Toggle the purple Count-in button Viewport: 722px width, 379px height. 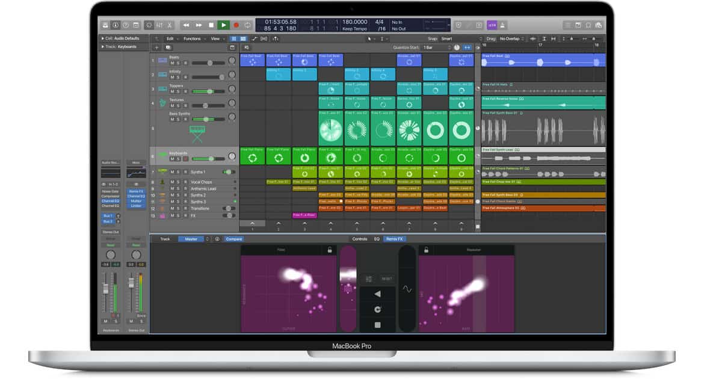[x=492, y=25]
